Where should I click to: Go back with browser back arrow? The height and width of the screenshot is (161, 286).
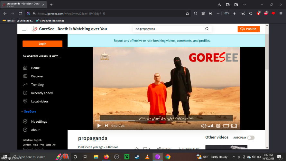tap(5, 14)
